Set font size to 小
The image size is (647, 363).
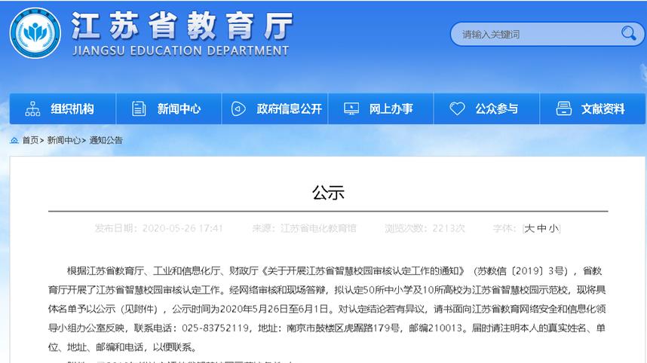[553, 228]
